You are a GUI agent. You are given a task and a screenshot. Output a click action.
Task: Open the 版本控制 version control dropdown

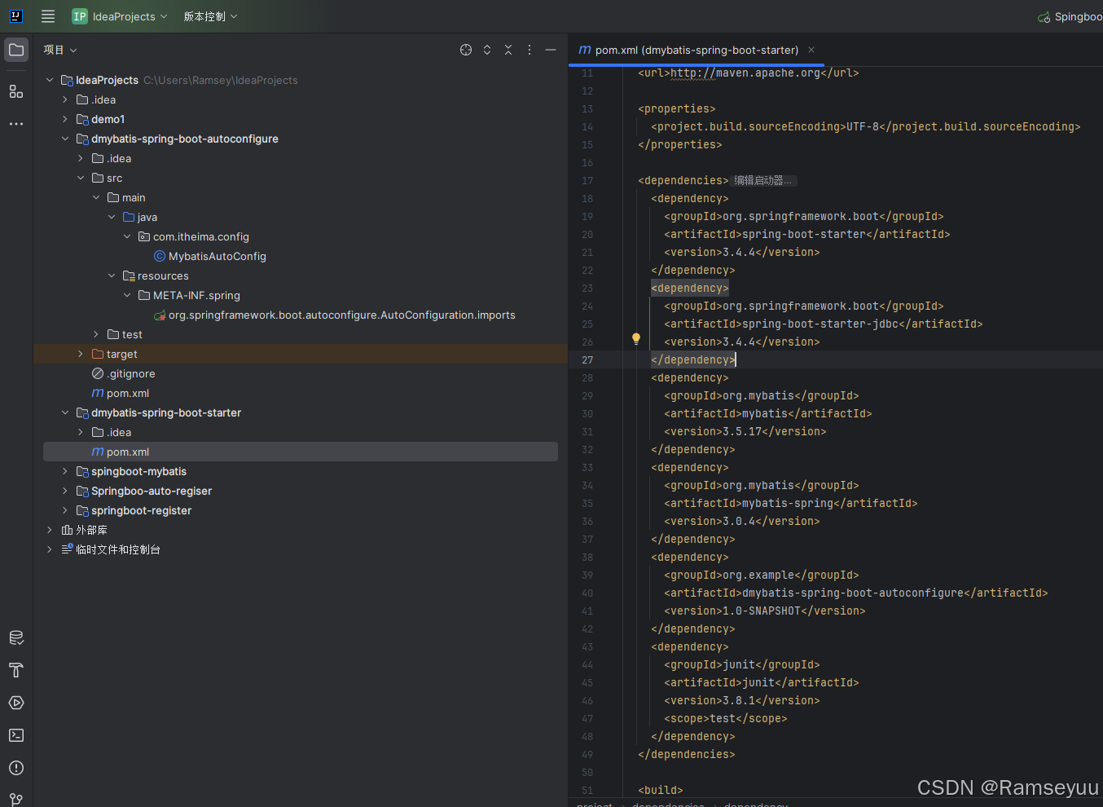point(211,16)
